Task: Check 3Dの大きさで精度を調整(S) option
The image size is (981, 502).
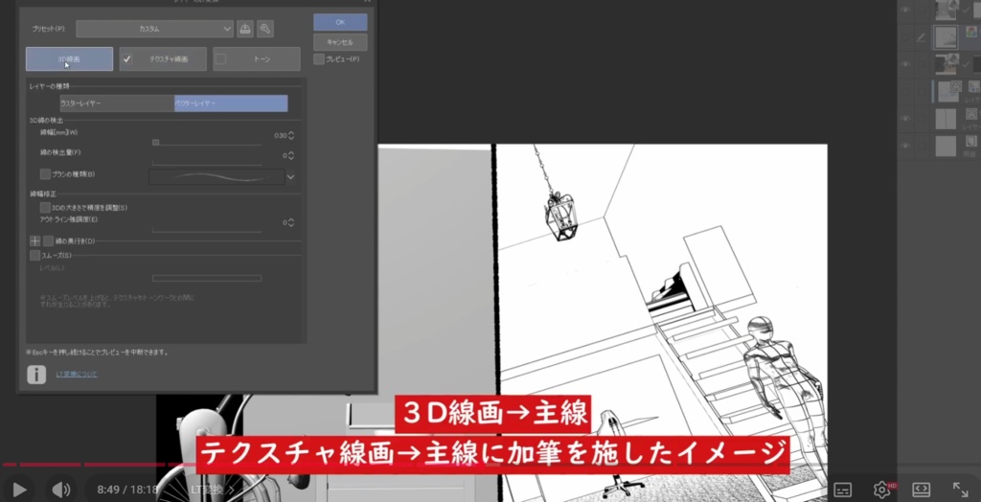Action: point(45,207)
